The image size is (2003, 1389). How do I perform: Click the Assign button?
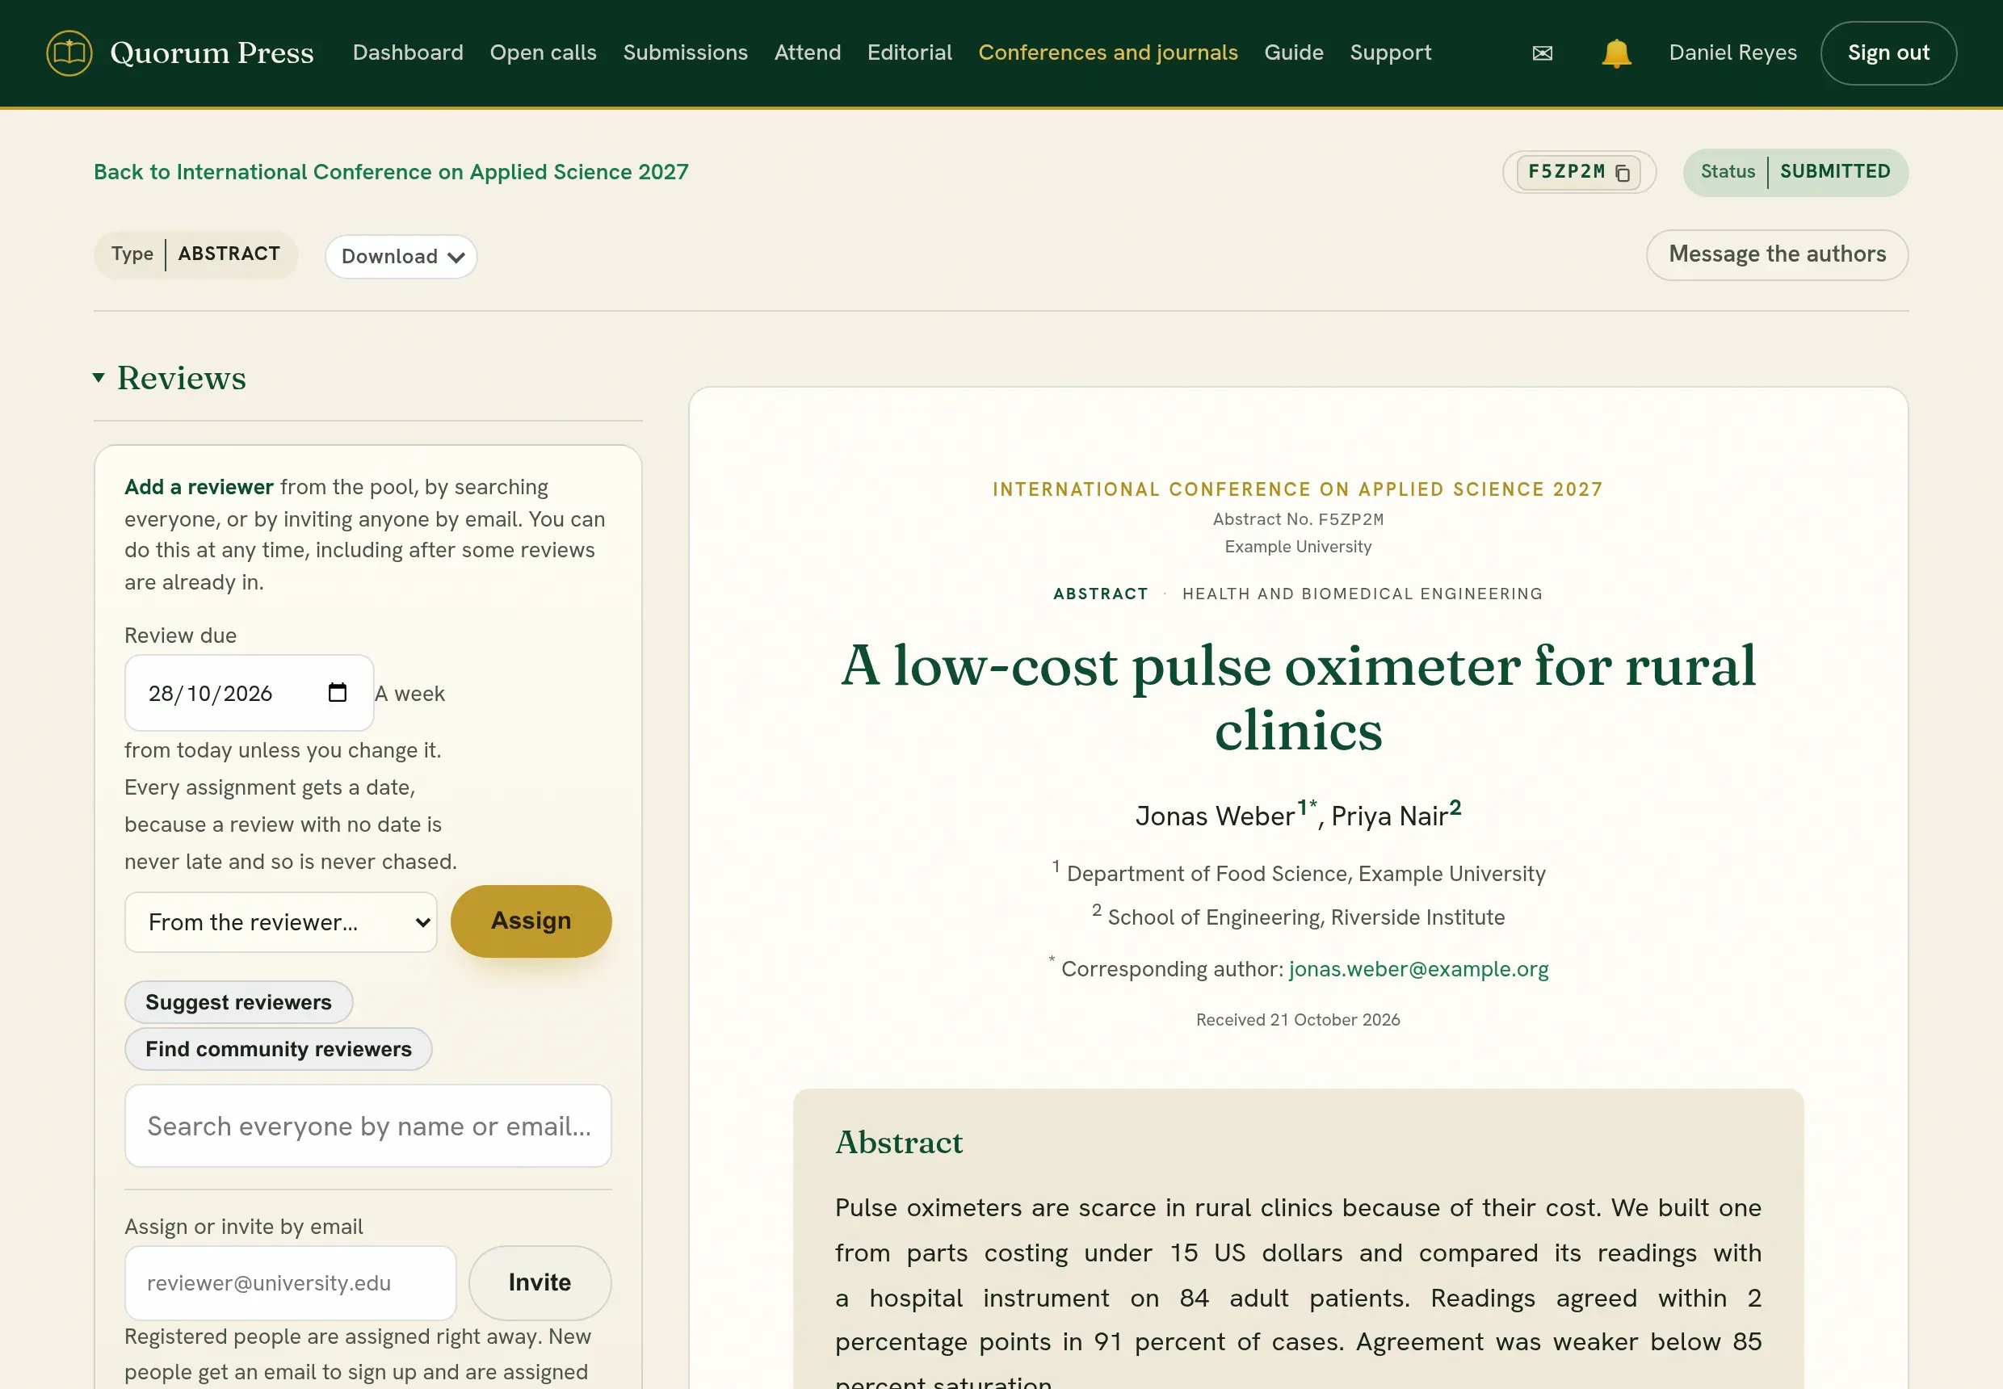(531, 921)
